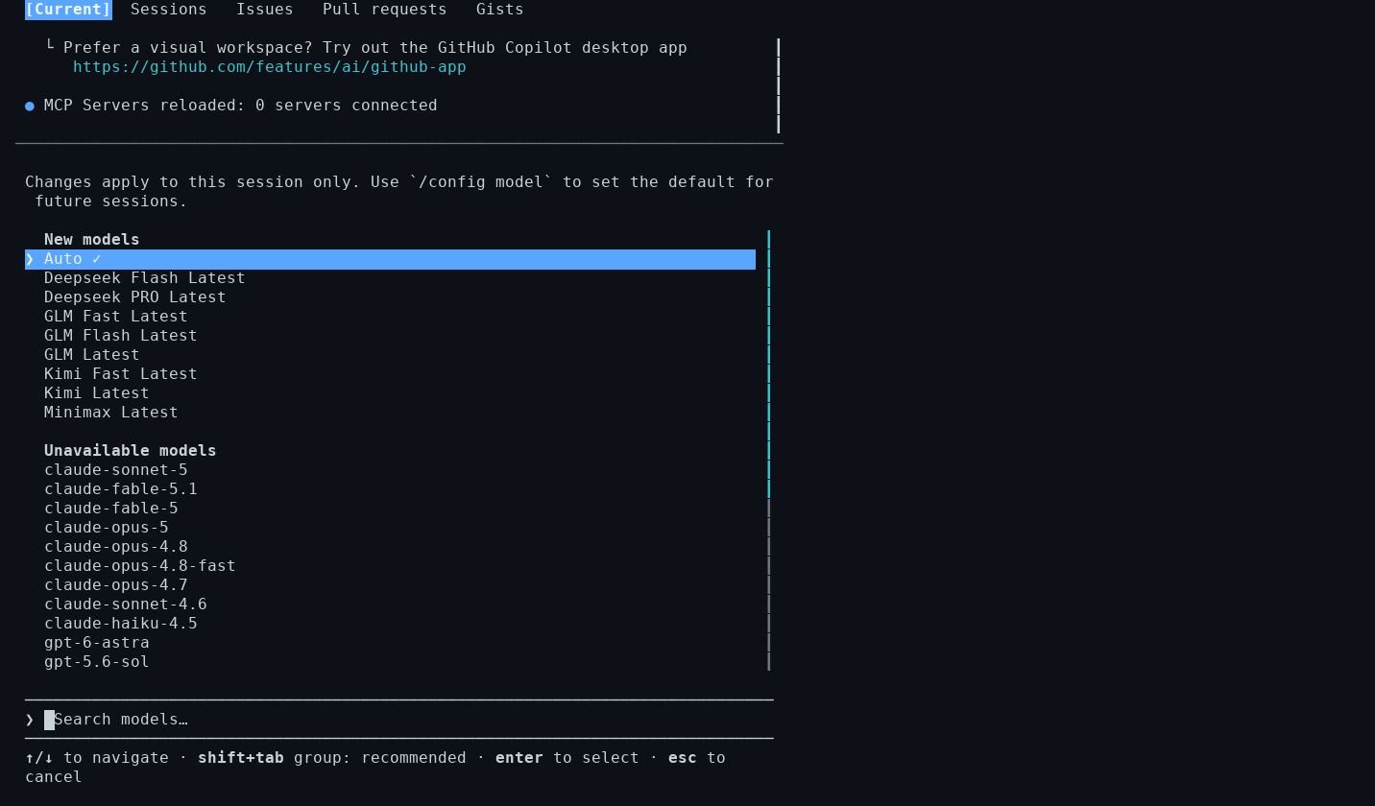Focus the Search models input field
Image resolution: width=1375 pixels, height=806 pixels.
(399, 720)
